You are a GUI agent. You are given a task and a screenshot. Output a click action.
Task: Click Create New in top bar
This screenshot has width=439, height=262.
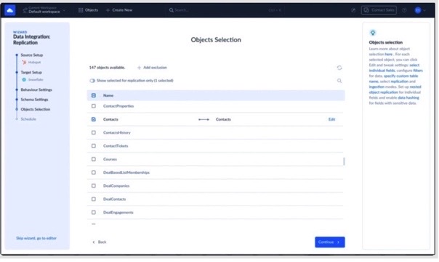click(x=122, y=10)
